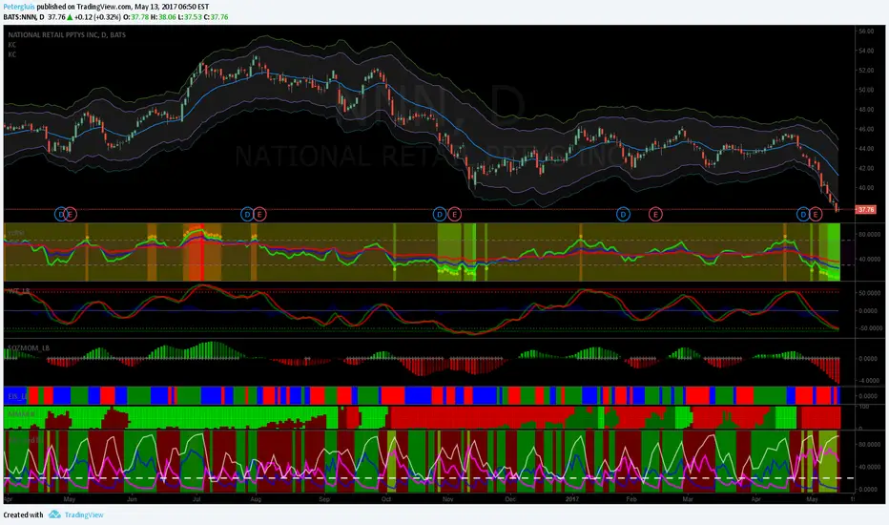The width and height of the screenshot is (889, 525).
Task: Click the KC label directly under the chart title
Action: click(x=11, y=45)
